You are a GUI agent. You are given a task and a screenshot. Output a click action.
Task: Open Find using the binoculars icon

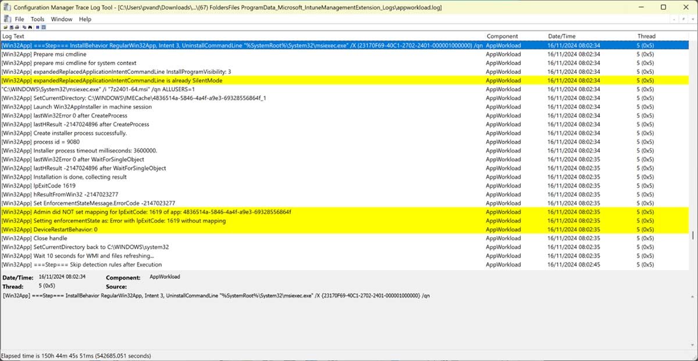point(29,27)
